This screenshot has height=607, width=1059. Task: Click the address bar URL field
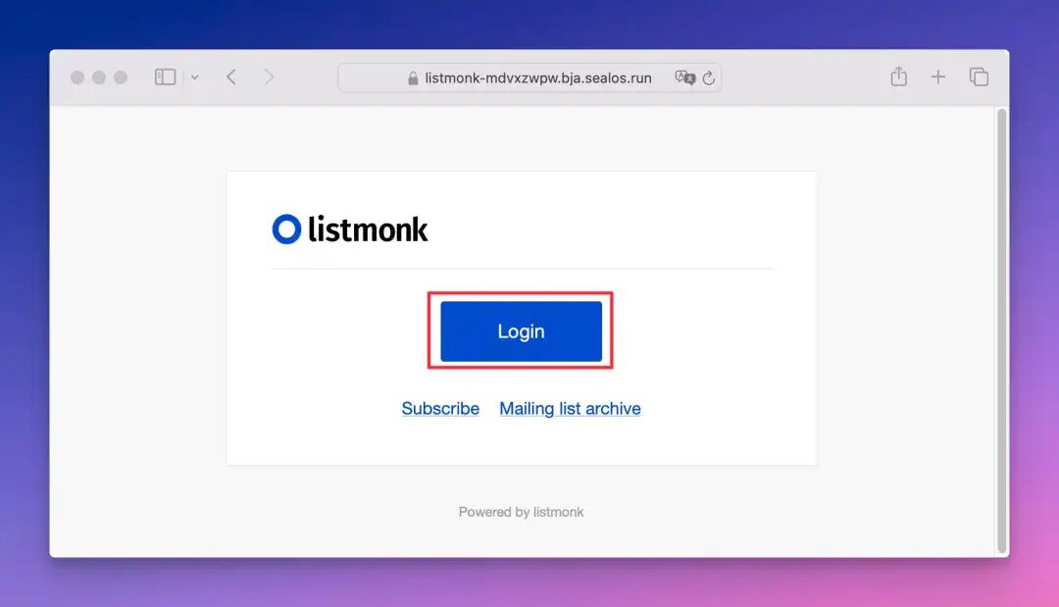529,77
